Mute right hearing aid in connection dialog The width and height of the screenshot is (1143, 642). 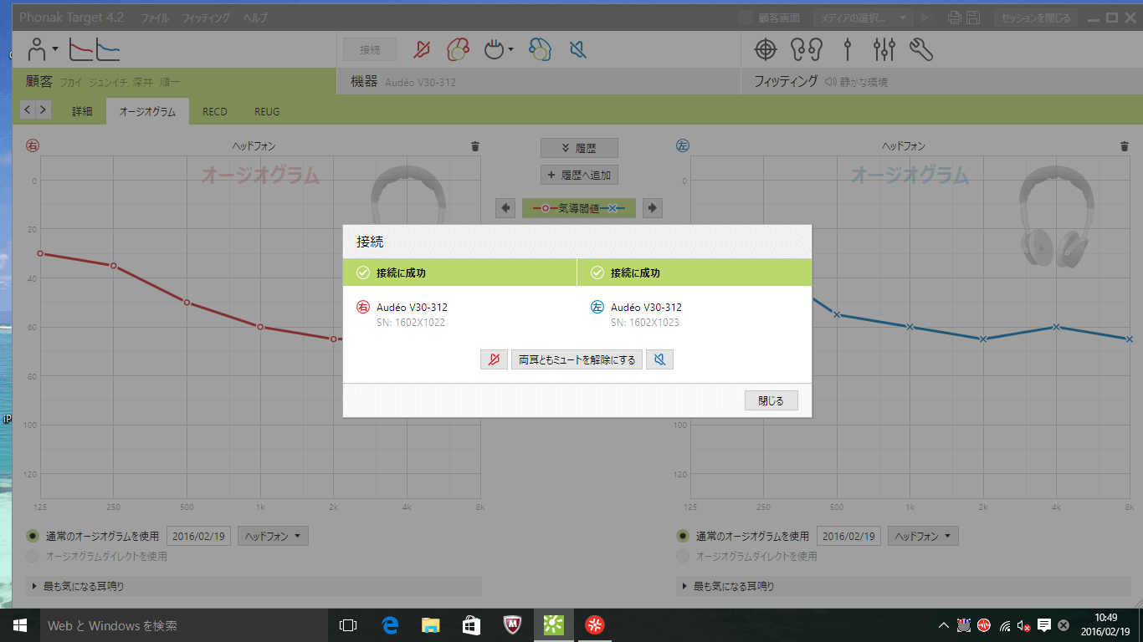pos(494,359)
